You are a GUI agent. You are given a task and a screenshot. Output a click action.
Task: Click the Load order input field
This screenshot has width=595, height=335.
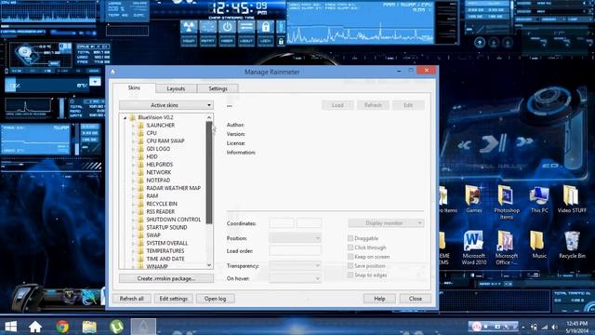[295, 250]
